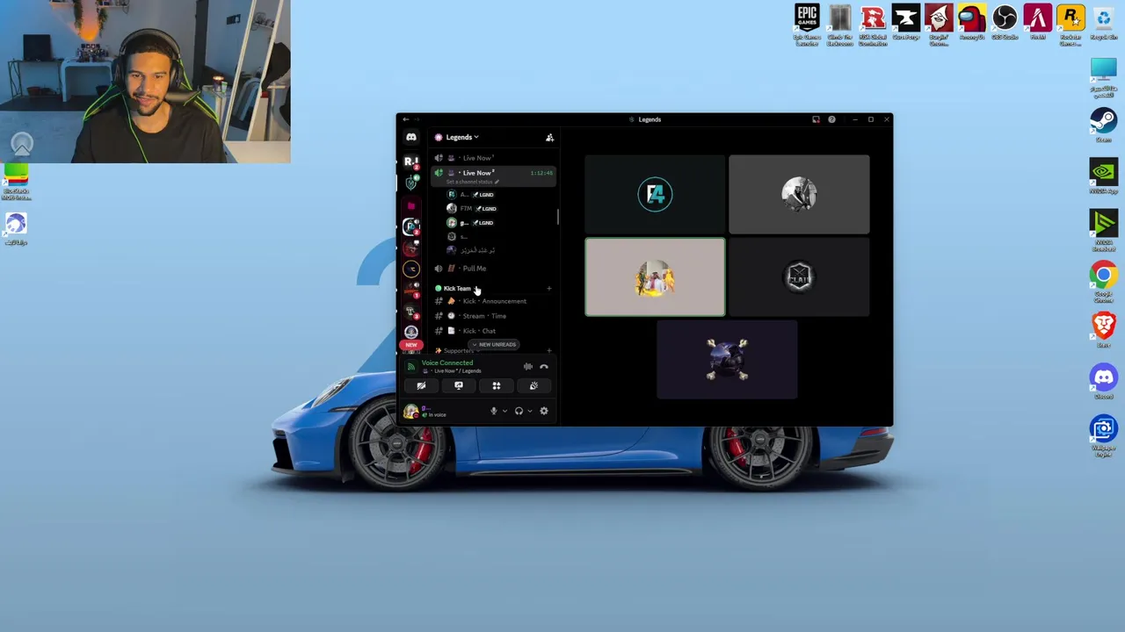This screenshot has height=632, width=1125.
Task: Open NVIDIA App desktop shortcut
Action: [x=1103, y=176]
